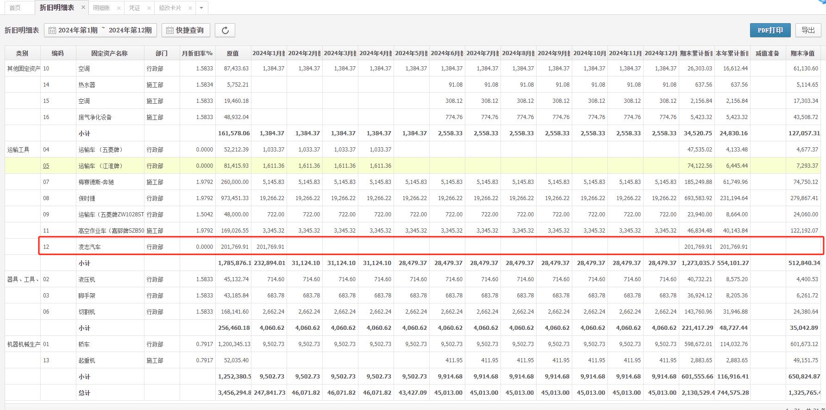Click the 原值 column header
Screen dimensions: 826x410
click(233, 53)
